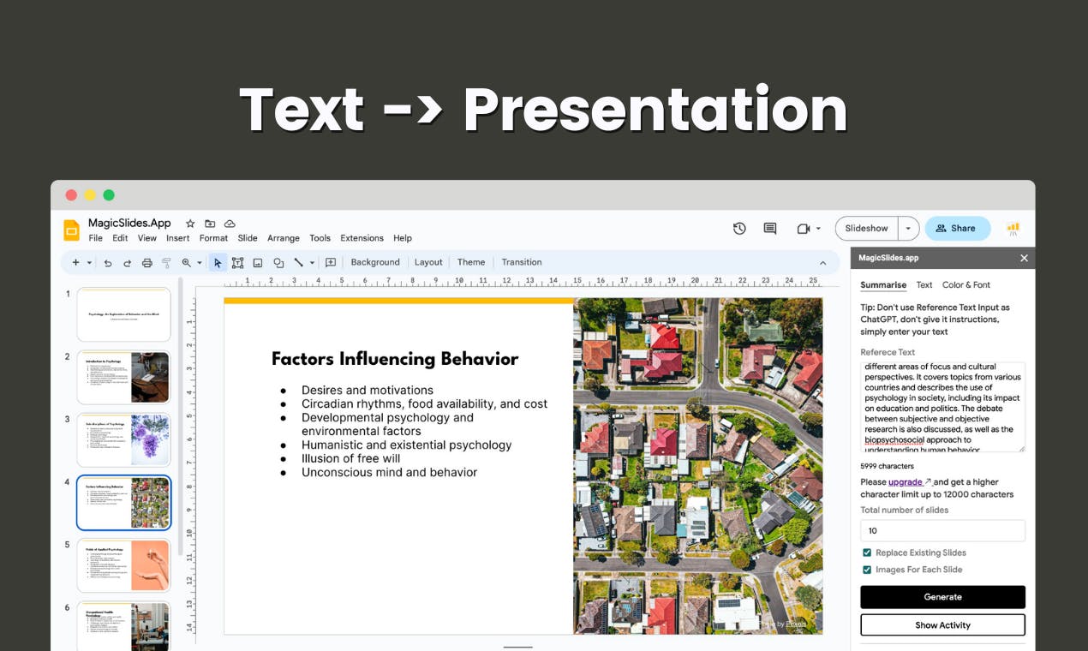Open the zoom level dropdown arrow
Viewport: 1088px width, 651px height.
click(x=200, y=263)
